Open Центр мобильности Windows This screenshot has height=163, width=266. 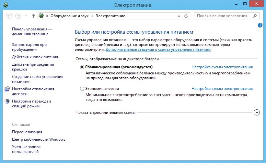pyautogui.click(x=39, y=139)
